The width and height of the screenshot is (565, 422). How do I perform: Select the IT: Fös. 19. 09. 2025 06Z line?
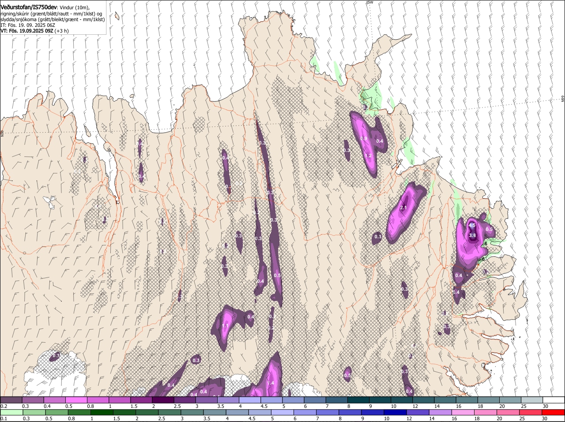coord(28,25)
